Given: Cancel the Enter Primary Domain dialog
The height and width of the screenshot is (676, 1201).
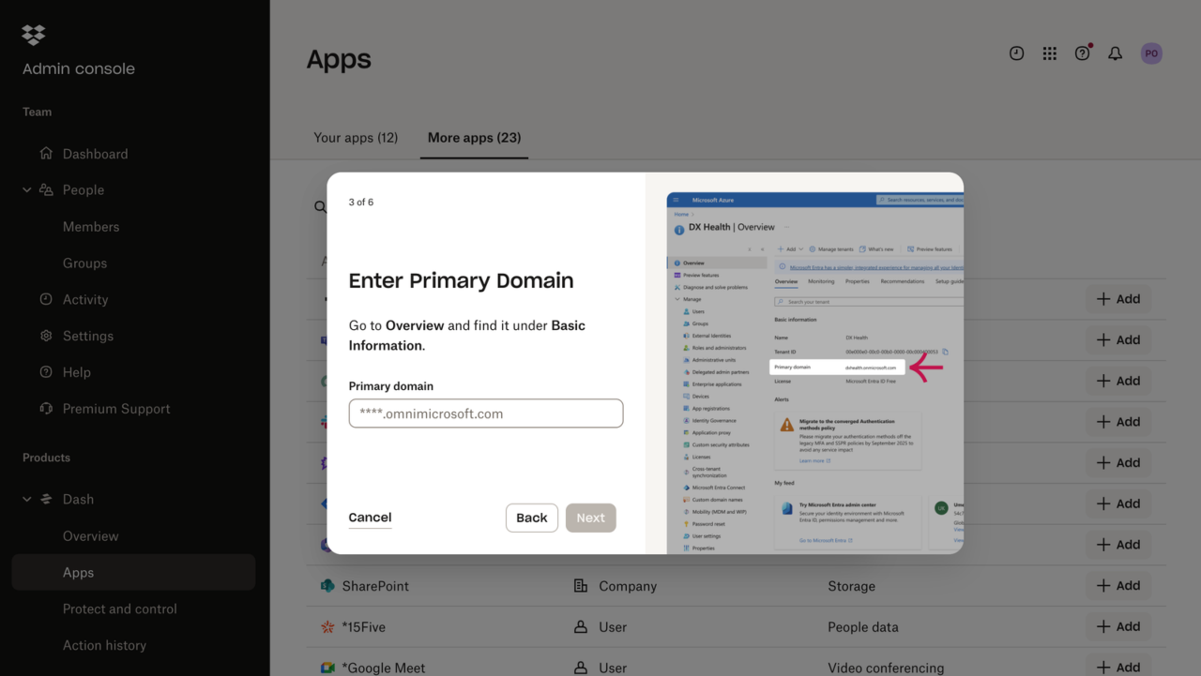Looking at the screenshot, I should pos(370,517).
